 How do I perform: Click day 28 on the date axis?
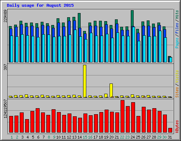click(154, 137)
